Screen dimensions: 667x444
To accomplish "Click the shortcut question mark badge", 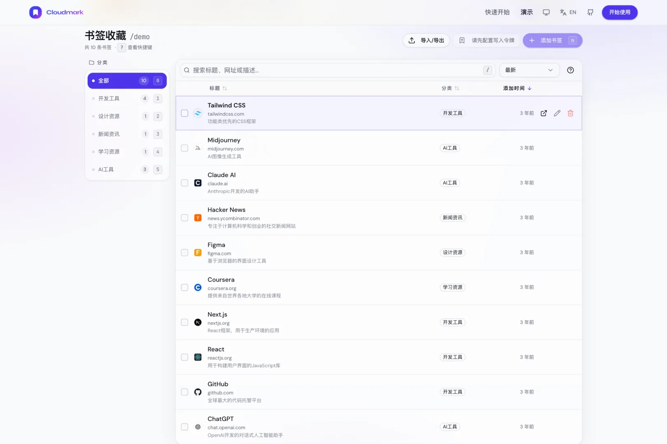I will point(121,47).
